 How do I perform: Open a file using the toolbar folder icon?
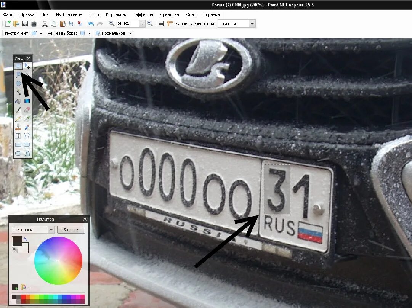(16, 24)
